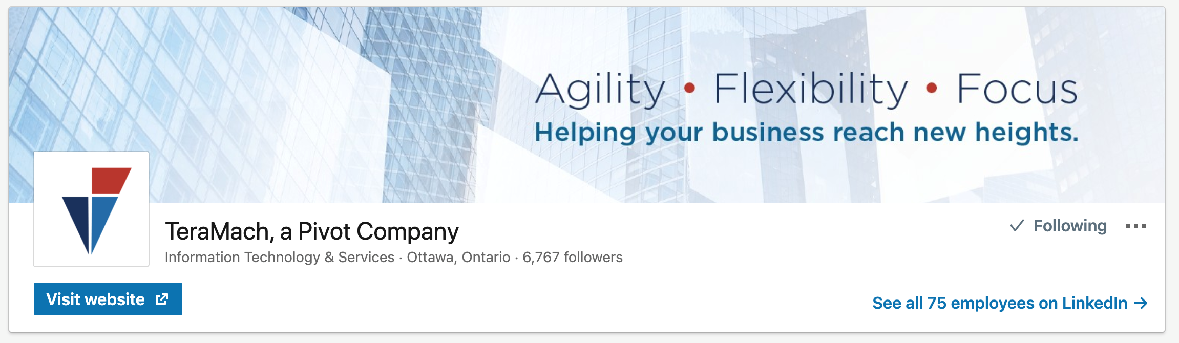Select the Ottawa, Ontario location text

tap(458, 257)
